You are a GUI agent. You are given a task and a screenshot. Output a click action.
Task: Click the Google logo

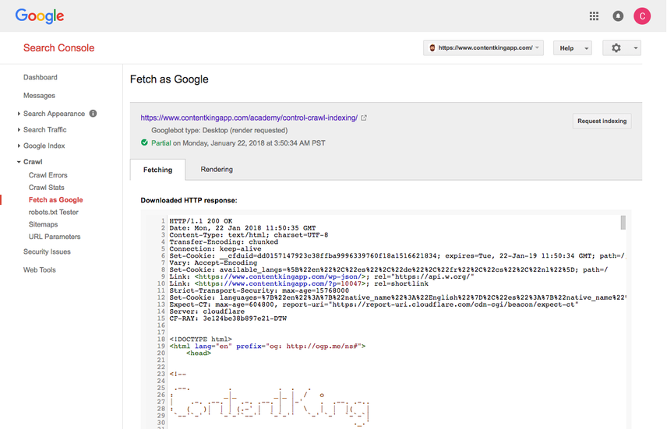coord(40,16)
